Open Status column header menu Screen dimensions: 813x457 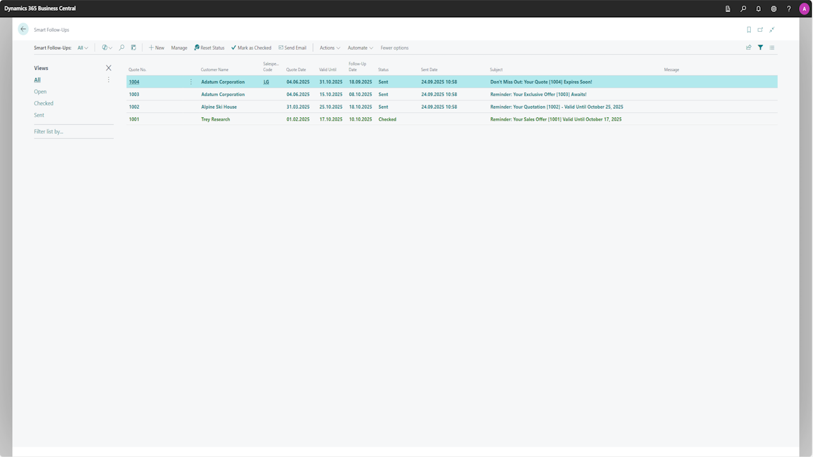pyautogui.click(x=383, y=69)
